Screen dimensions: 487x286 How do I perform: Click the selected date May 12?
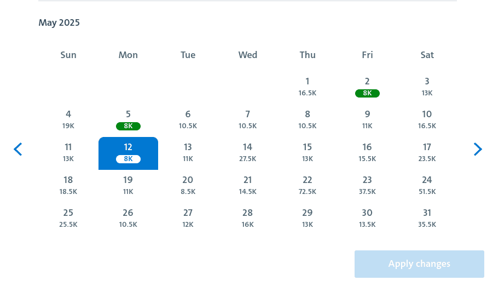128,153
